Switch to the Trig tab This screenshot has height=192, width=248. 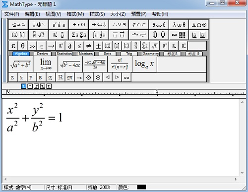[x=129, y=54]
